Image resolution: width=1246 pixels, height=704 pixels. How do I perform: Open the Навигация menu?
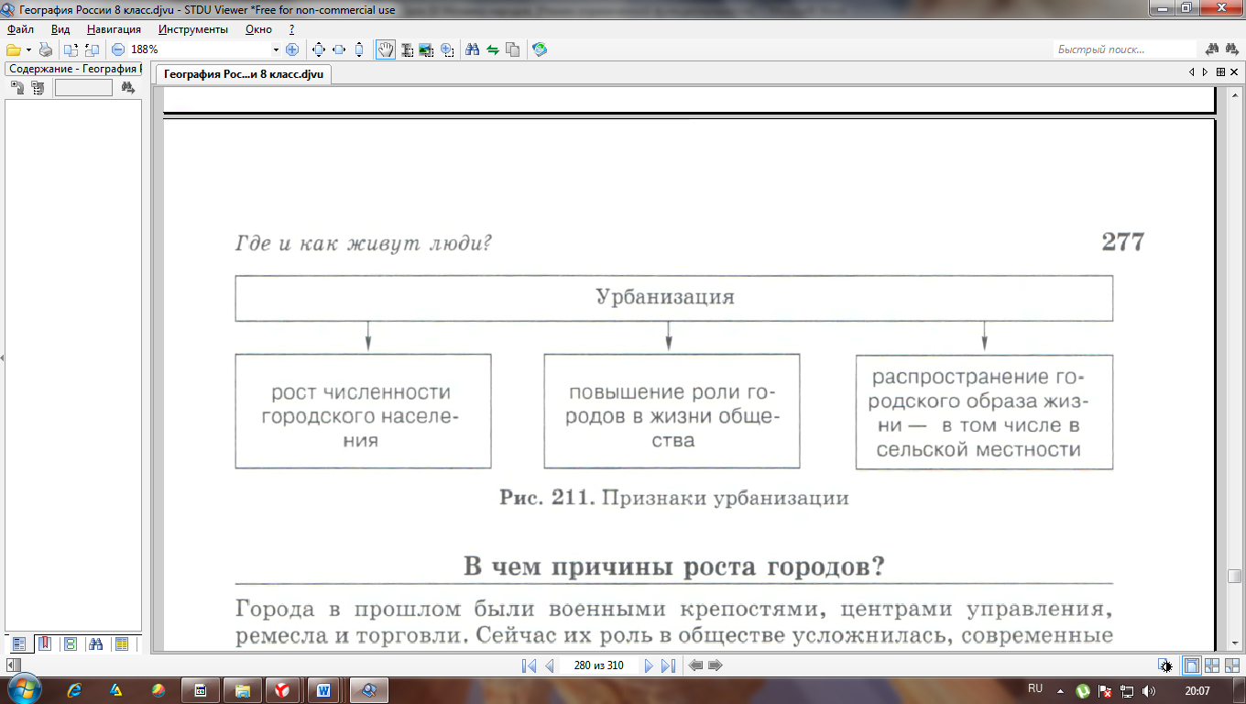point(114,29)
